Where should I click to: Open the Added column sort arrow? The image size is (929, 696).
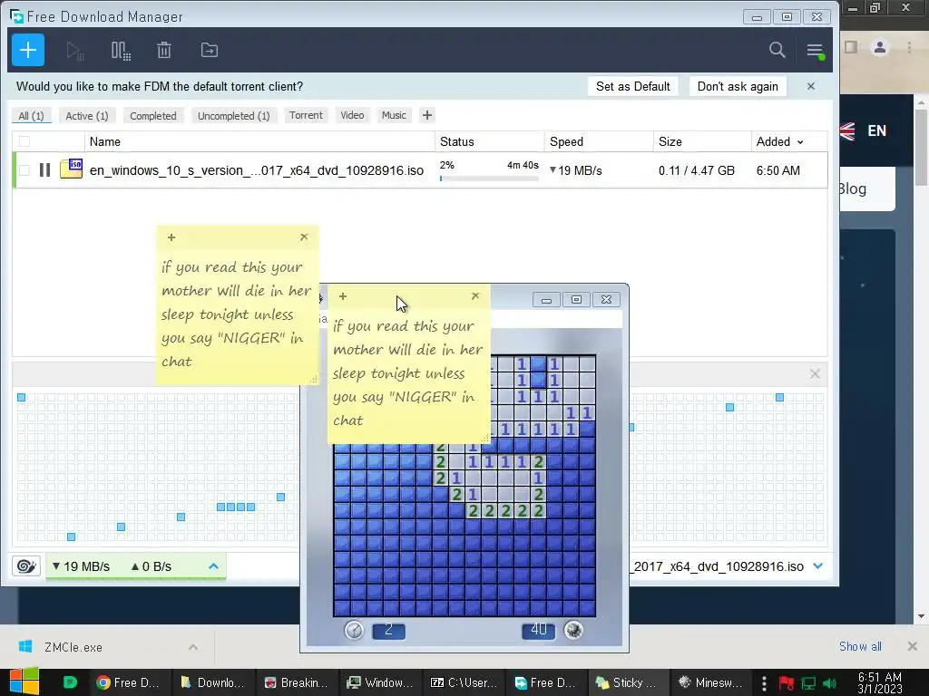pos(800,142)
